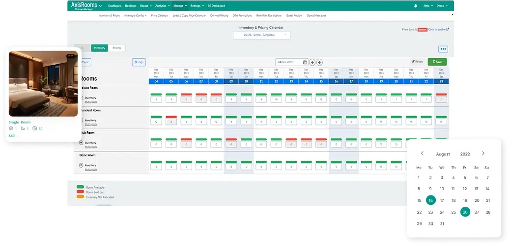Click the Sync button
Viewport: 510px width, 246px height.
point(85,62)
